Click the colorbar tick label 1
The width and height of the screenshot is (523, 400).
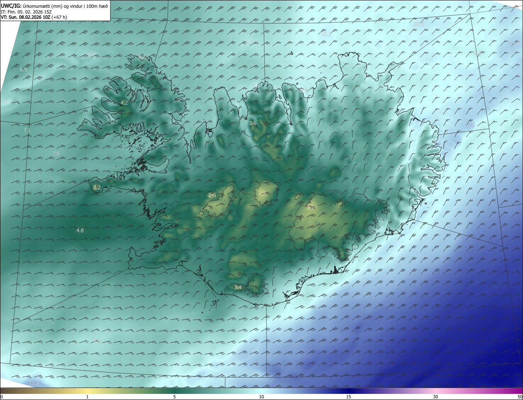(x=87, y=397)
